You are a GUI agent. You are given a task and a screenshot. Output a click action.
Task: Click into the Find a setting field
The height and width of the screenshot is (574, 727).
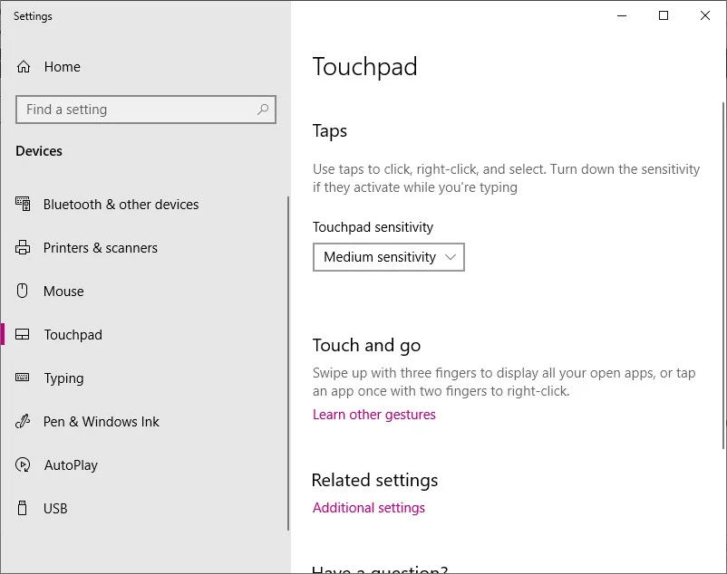pos(146,110)
